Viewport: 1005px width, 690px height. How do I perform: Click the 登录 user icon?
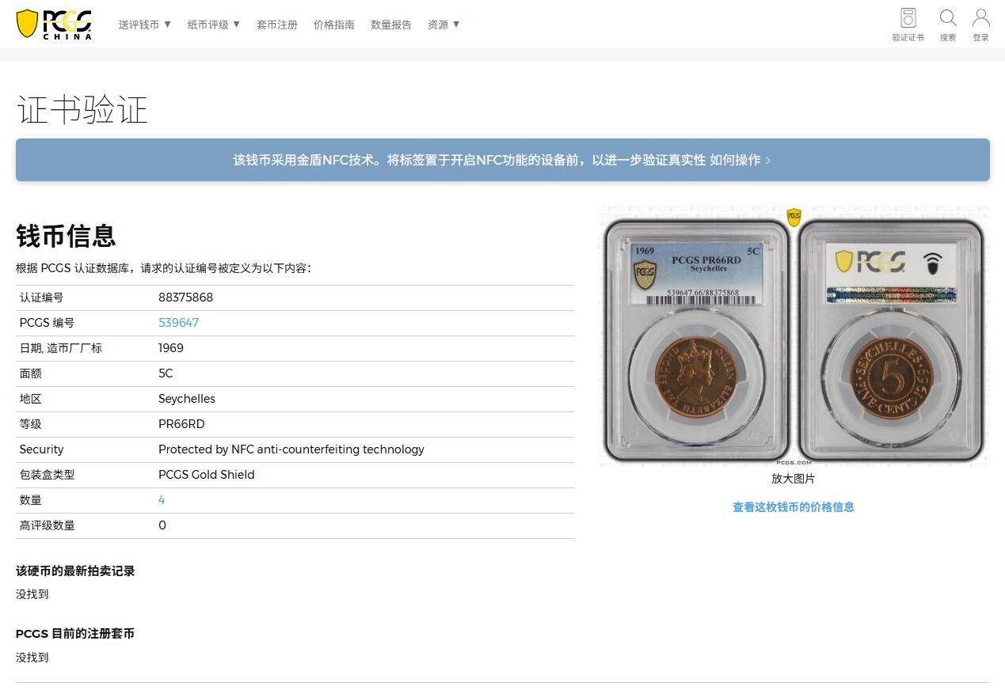tap(981, 25)
